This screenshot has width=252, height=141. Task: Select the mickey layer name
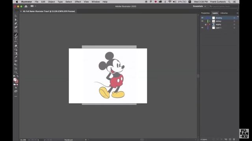(219, 21)
